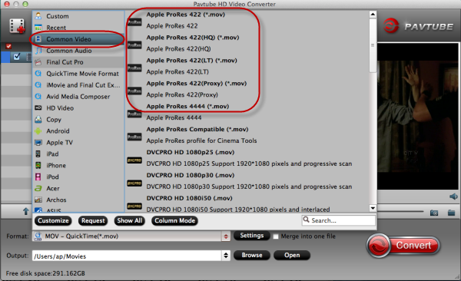Click the Copy category icon
The width and height of the screenshot is (461, 281).
38,119
